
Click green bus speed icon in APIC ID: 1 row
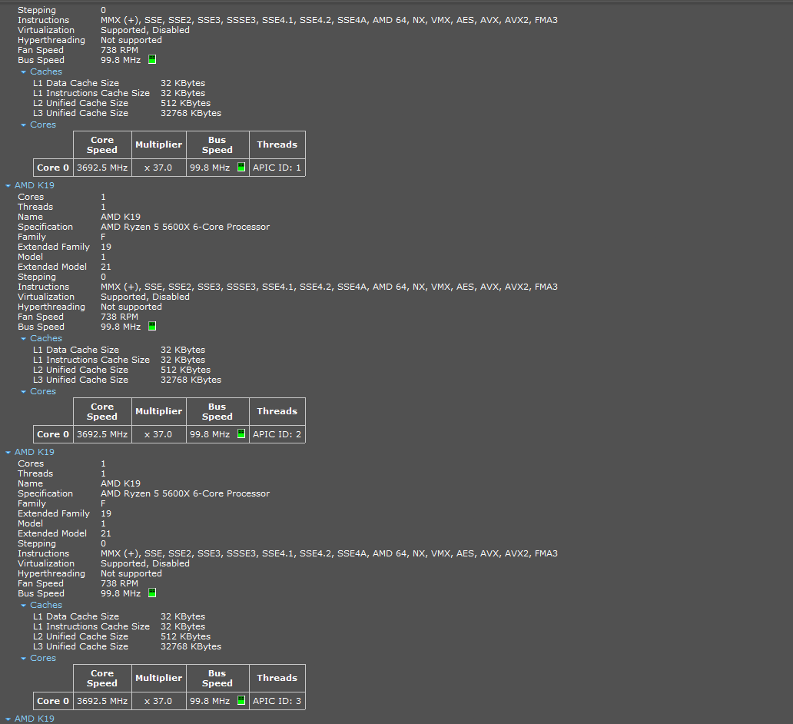[x=241, y=167]
